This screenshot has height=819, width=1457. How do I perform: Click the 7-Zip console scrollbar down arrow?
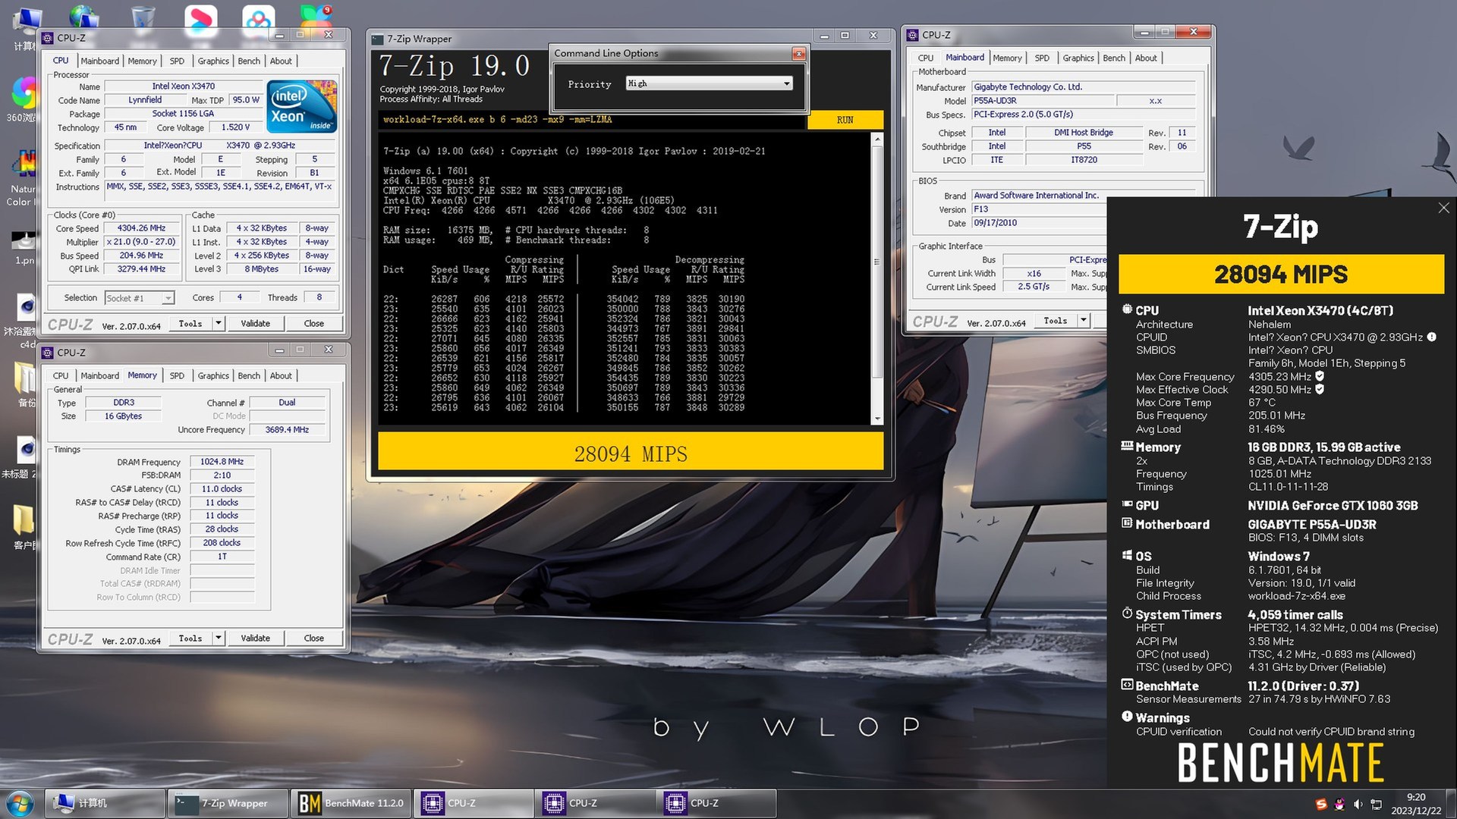click(878, 419)
